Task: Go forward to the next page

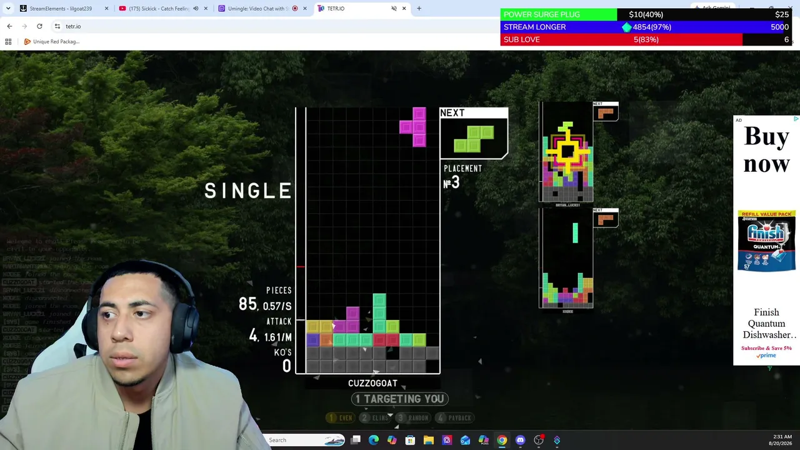Action: [x=24, y=26]
